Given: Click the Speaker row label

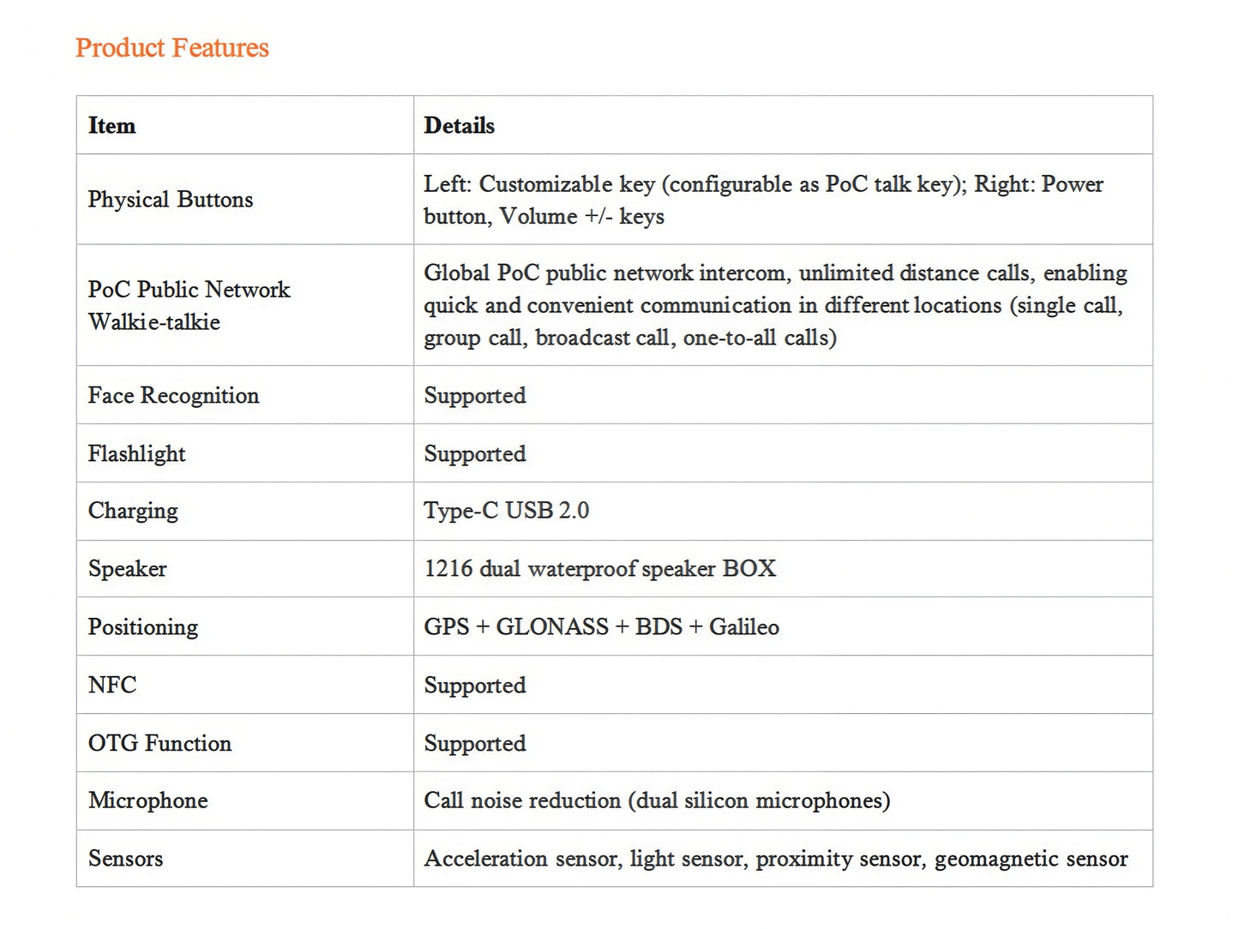Looking at the screenshot, I should pyautogui.click(x=128, y=569).
